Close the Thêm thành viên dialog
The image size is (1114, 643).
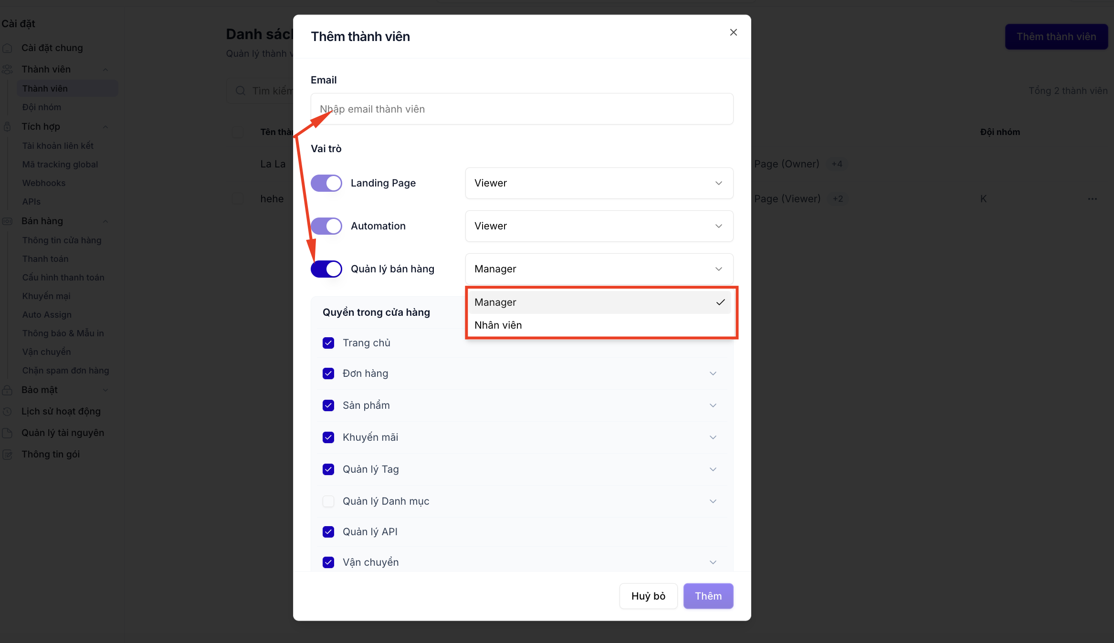coord(733,32)
